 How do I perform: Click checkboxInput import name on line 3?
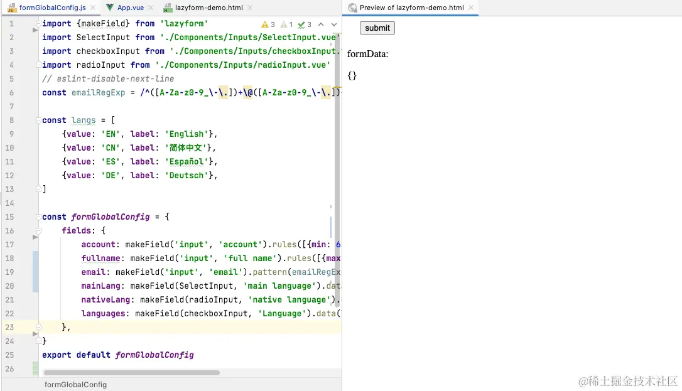pyautogui.click(x=108, y=51)
